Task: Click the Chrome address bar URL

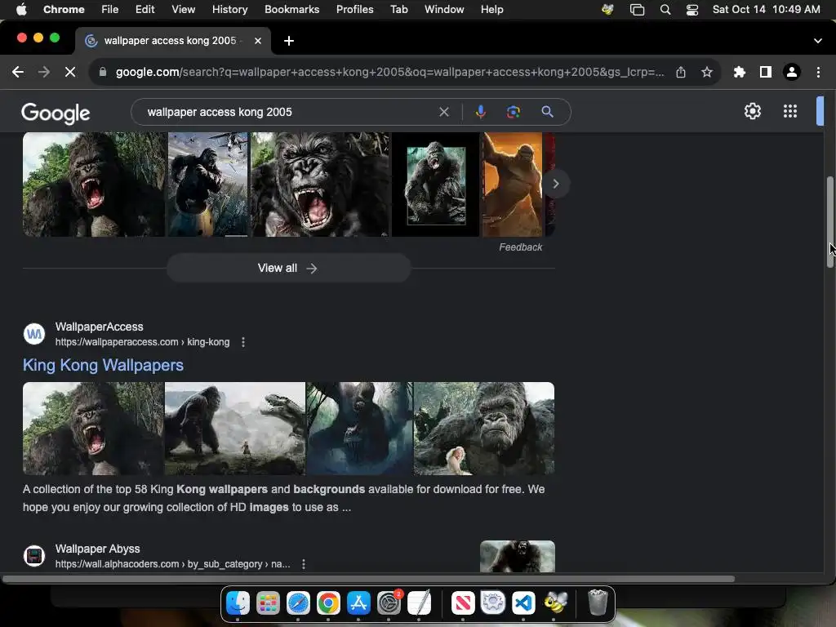Action: (x=389, y=72)
